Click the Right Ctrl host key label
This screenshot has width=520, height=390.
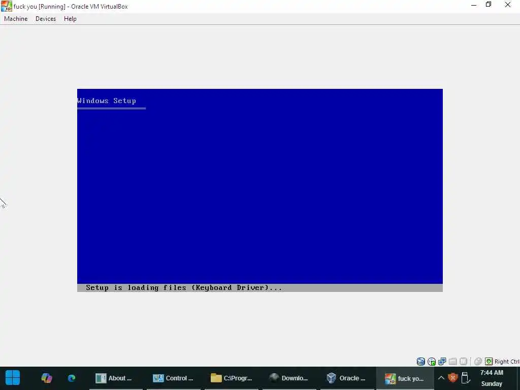(x=507, y=362)
